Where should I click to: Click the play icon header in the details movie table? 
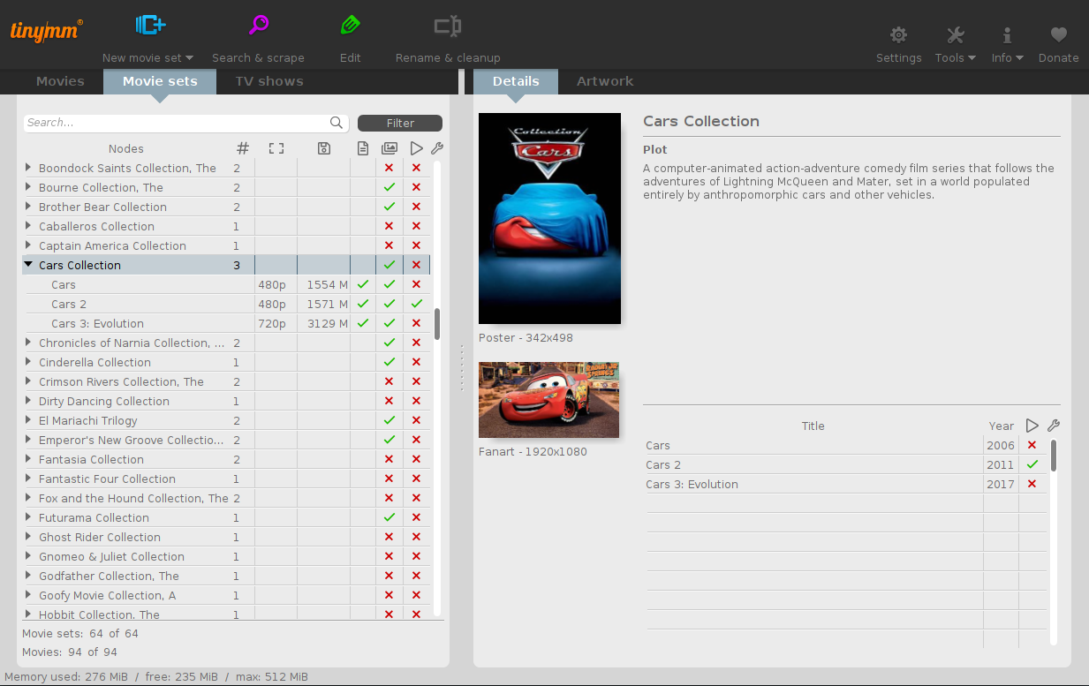[x=1032, y=426]
